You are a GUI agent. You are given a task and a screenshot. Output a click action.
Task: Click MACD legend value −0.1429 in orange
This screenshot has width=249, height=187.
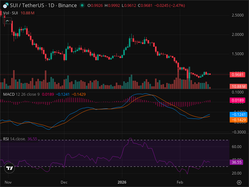point(79,94)
